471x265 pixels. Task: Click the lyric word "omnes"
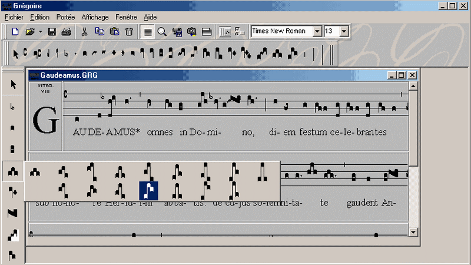tap(160, 132)
